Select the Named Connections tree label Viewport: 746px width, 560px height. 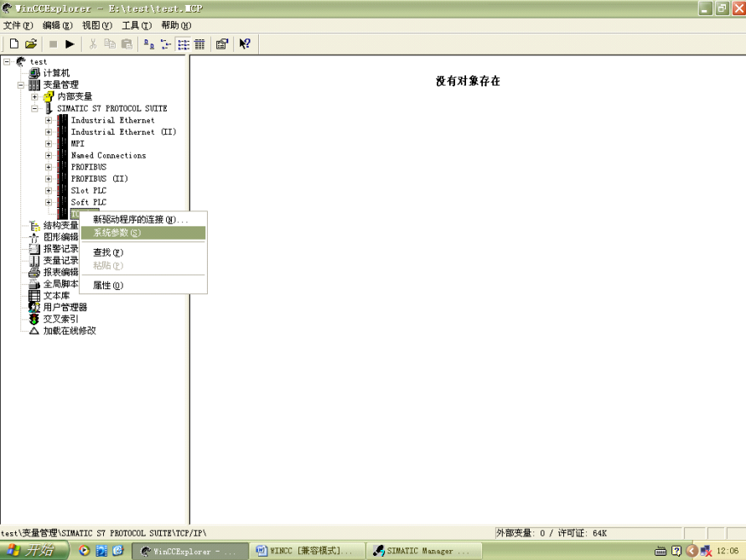click(x=108, y=156)
